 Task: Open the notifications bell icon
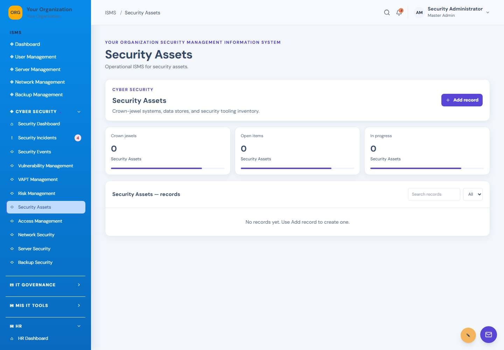tap(399, 13)
